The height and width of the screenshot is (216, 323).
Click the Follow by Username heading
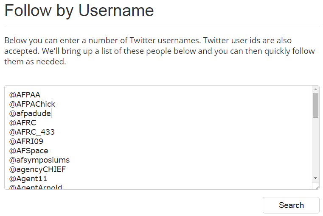79,11
